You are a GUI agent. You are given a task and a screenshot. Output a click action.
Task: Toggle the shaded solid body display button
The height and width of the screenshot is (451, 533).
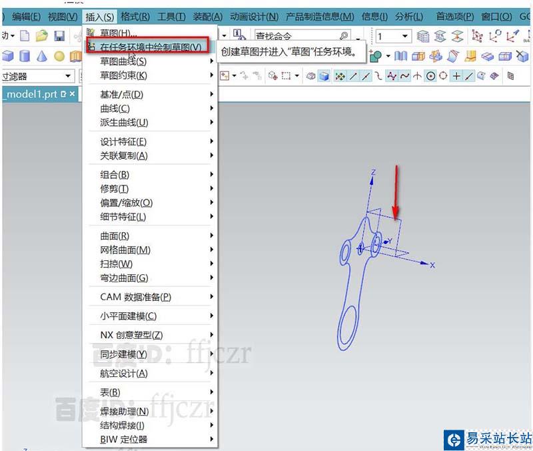(324, 77)
